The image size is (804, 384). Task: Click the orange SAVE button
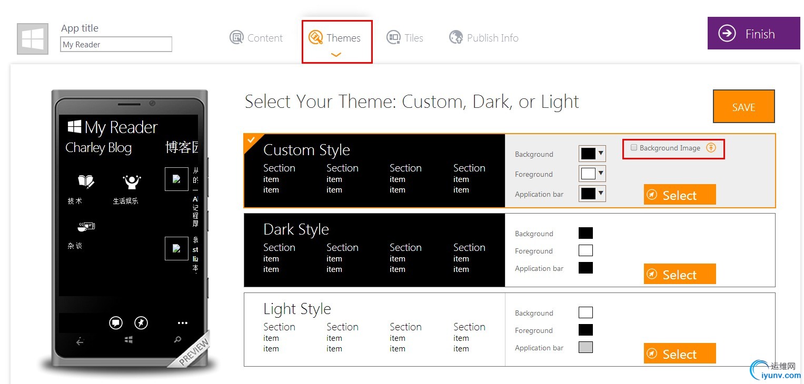point(743,107)
